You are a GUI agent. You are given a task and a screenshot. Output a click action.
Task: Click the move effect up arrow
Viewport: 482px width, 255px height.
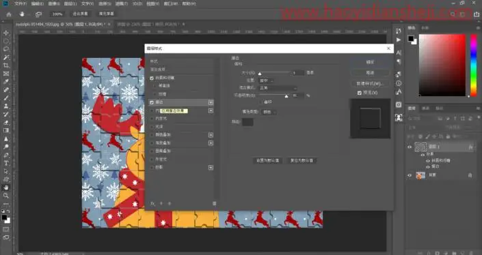(161, 203)
